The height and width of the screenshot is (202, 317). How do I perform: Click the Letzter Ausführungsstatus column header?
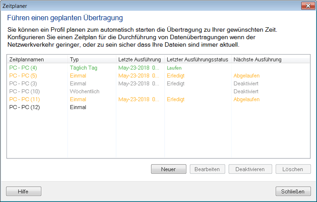(x=197, y=59)
